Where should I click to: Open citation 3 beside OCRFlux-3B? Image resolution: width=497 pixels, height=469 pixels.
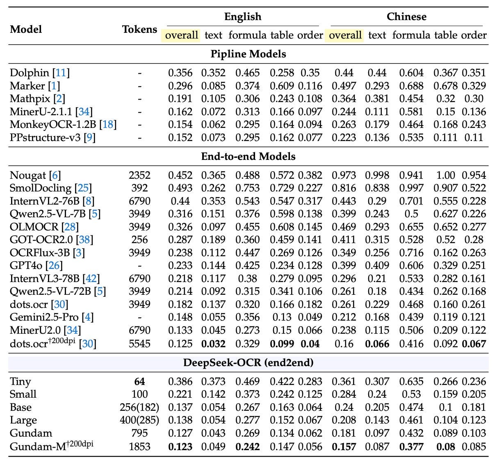click(x=79, y=253)
